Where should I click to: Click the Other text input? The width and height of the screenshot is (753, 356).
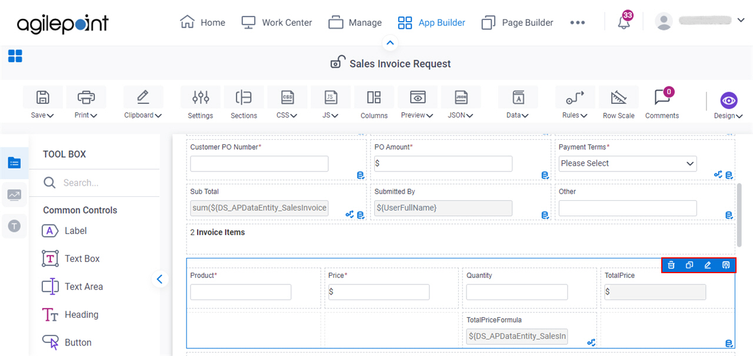pyautogui.click(x=628, y=208)
